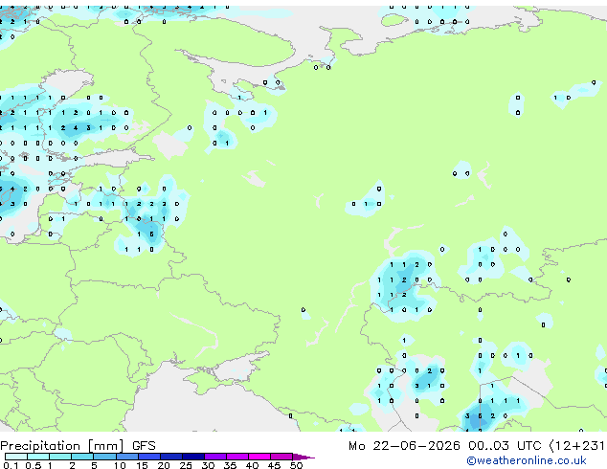Click the 35–40 mm legend swatch
This screenshot has width=607, height=469.
237,457
